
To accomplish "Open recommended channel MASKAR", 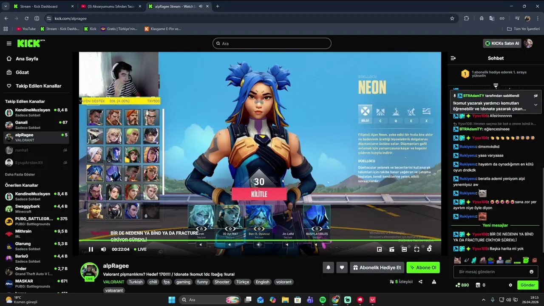I will click(36, 283).
